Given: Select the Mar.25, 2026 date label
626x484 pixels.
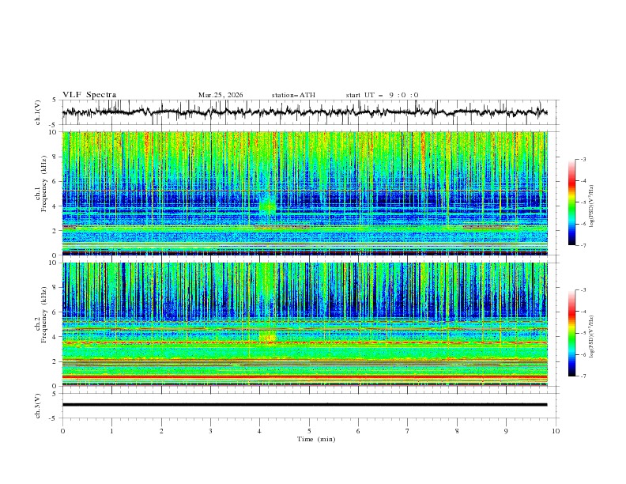Looking at the screenshot, I should pos(221,95).
